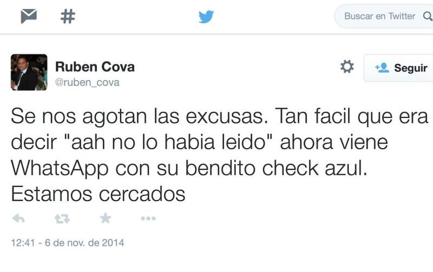Open the three-dots more options menu
433x272 pixels.
click(148, 218)
